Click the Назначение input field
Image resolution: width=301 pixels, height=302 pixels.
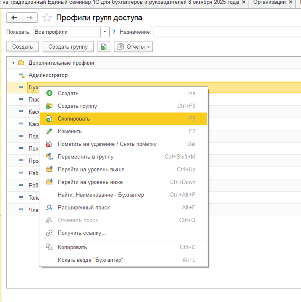point(227,32)
